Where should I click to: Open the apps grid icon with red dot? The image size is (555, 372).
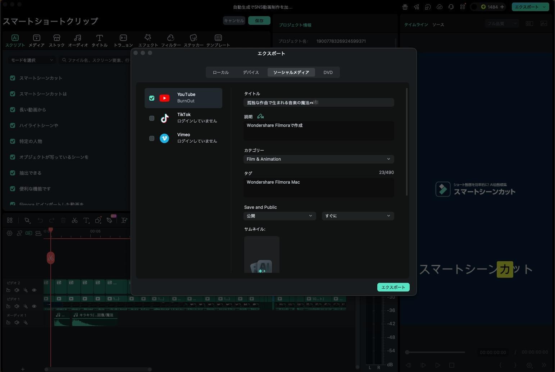tap(463, 7)
